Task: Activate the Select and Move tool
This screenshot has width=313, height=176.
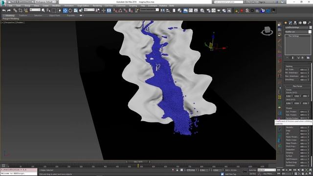Action: 65,10
